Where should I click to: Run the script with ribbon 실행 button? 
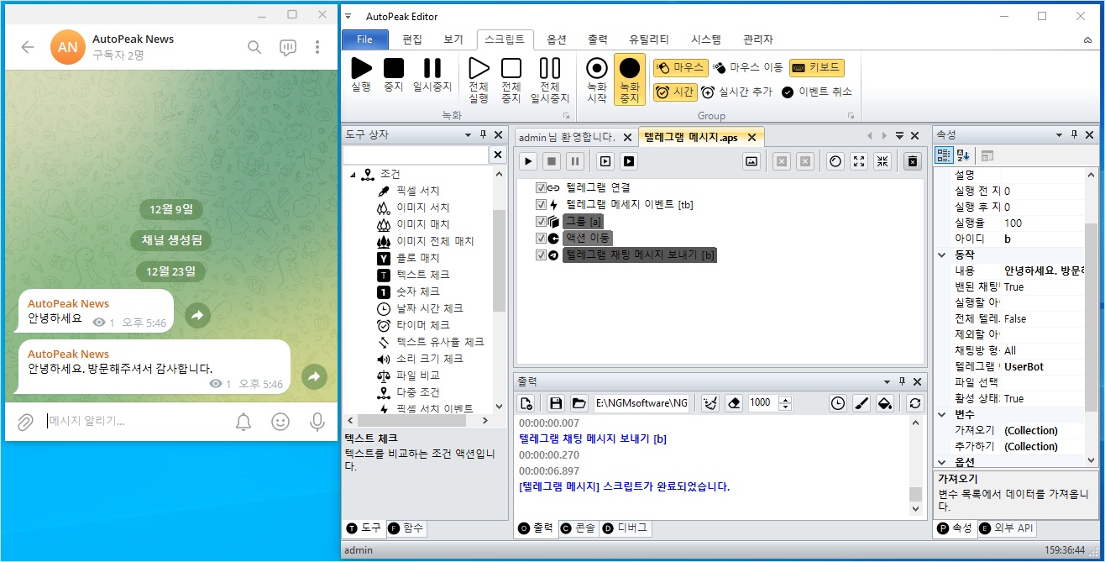coord(361,74)
